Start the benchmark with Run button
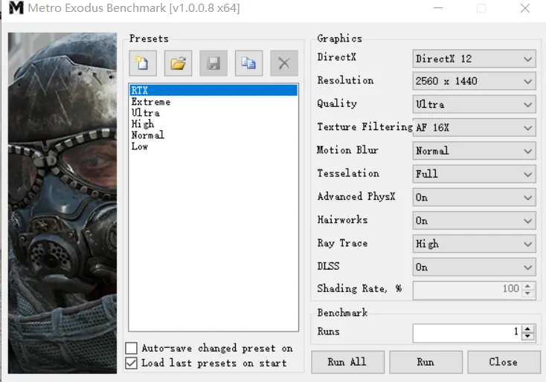 [426, 362]
